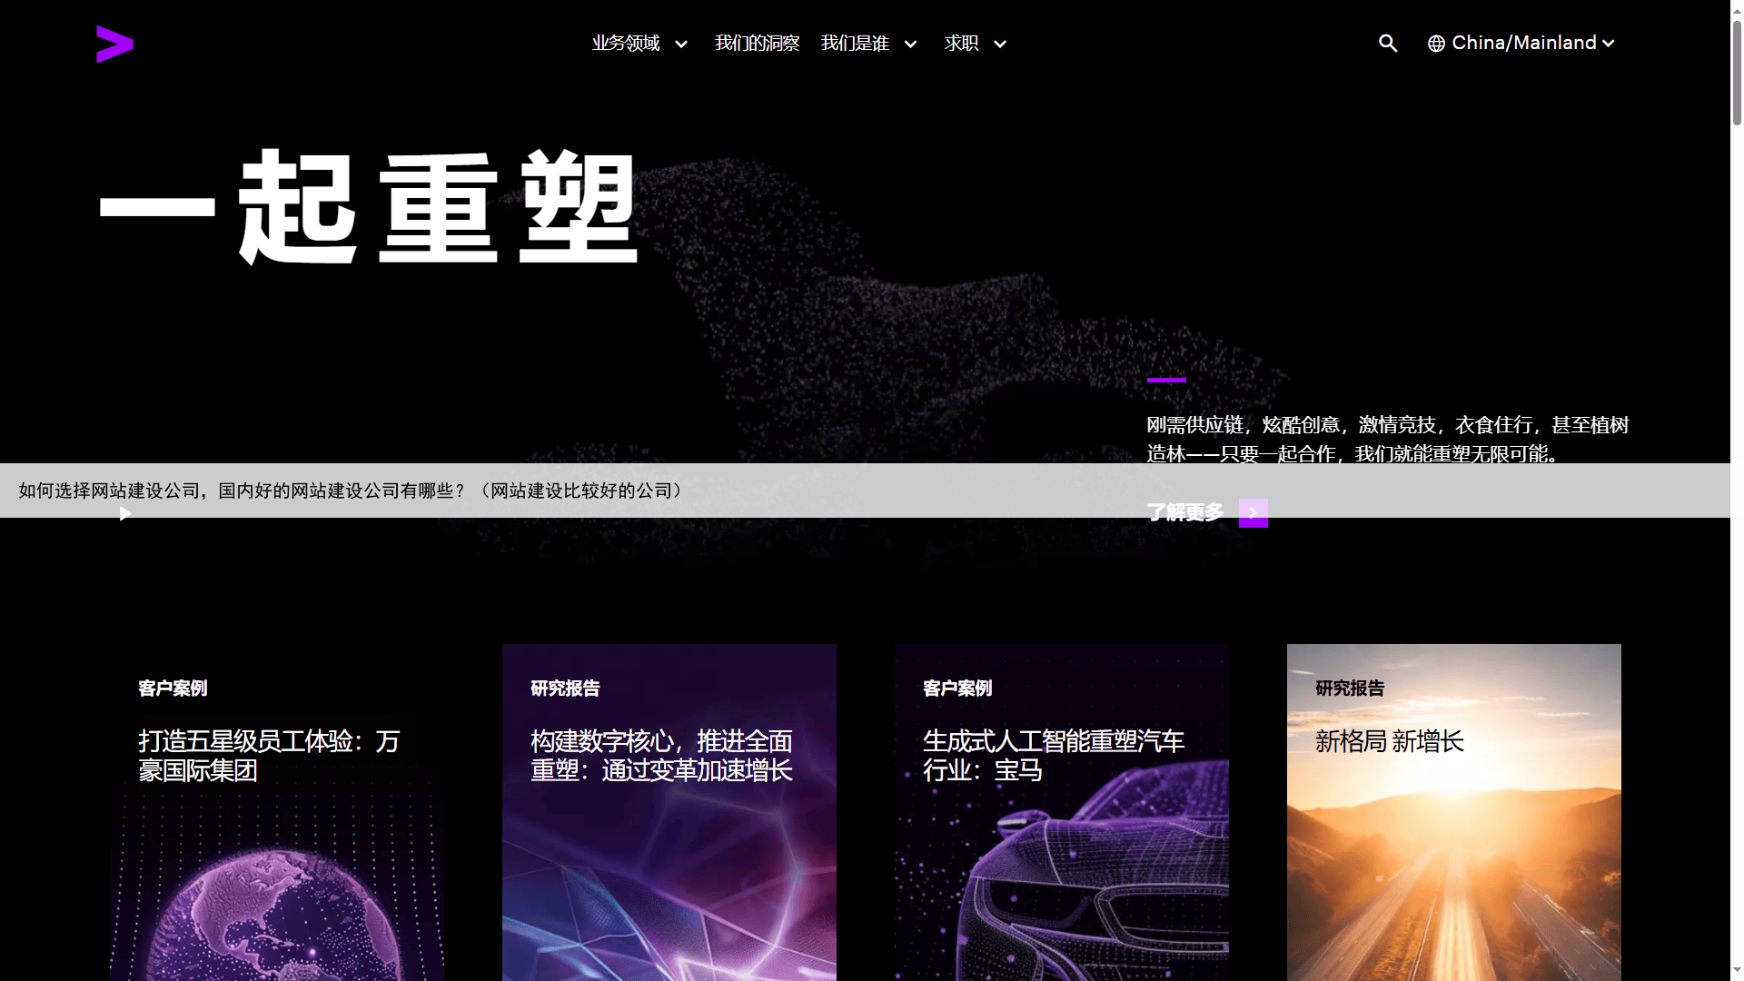Open the China/Mainland country selector chevron
This screenshot has height=981, width=1744.
click(x=1608, y=44)
